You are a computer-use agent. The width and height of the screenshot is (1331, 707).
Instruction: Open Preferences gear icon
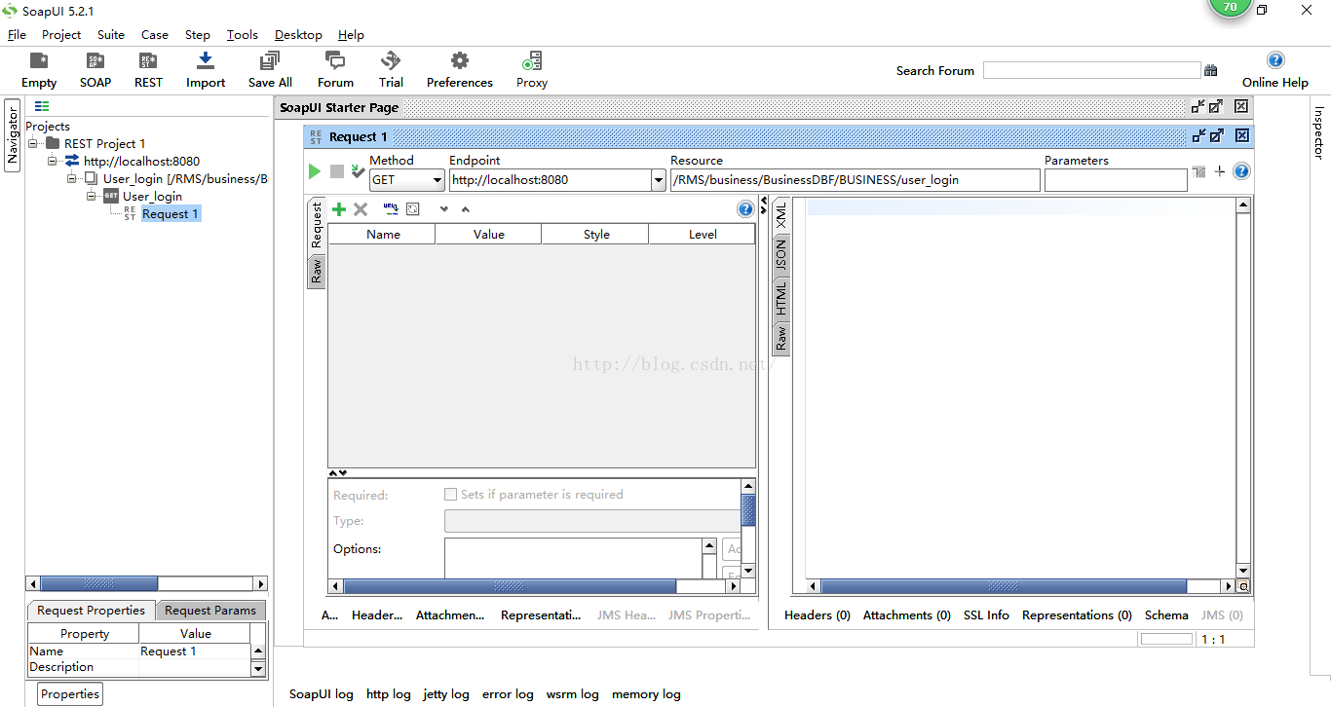click(x=460, y=70)
